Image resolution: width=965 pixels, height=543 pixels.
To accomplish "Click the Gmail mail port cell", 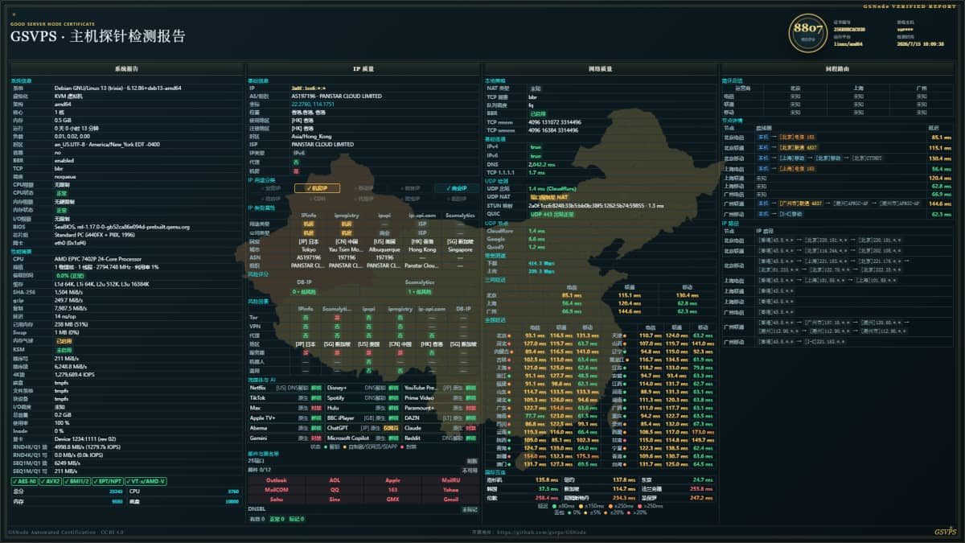I will 450,499.
